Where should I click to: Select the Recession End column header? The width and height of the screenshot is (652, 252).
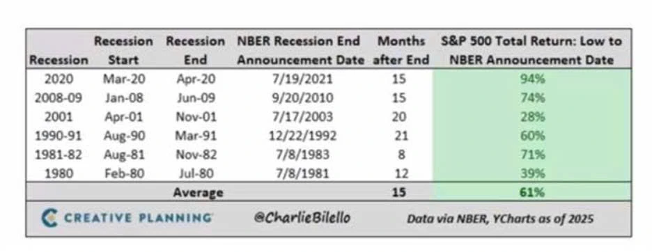pyautogui.click(x=196, y=51)
